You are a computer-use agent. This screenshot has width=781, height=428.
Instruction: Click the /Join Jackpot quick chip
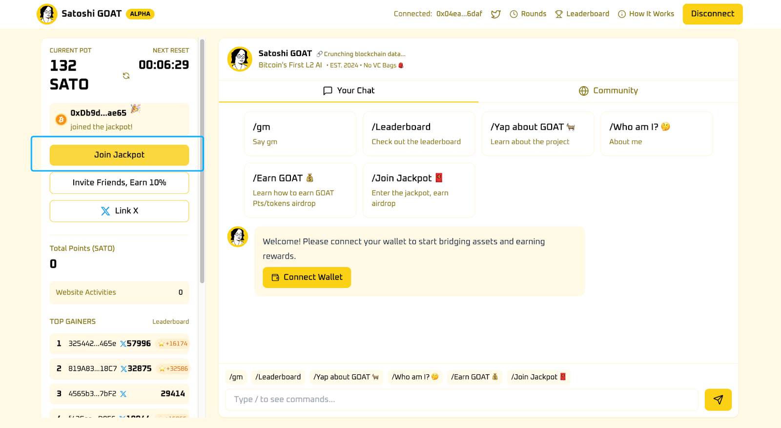(x=538, y=377)
